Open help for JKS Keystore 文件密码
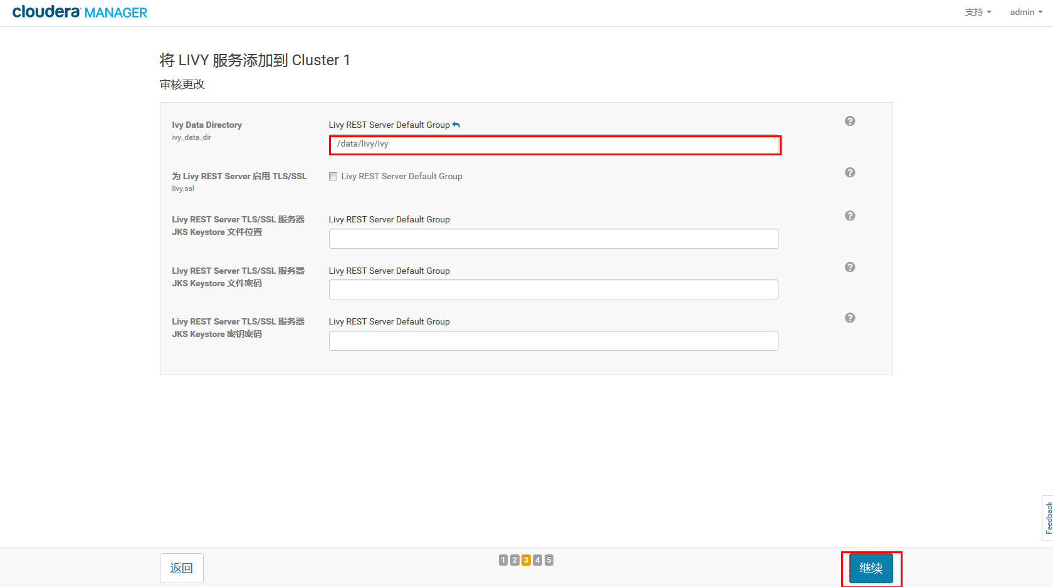Image resolution: width=1053 pixels, height=587 pixels. pyautogui.click(x=850, y=267)
